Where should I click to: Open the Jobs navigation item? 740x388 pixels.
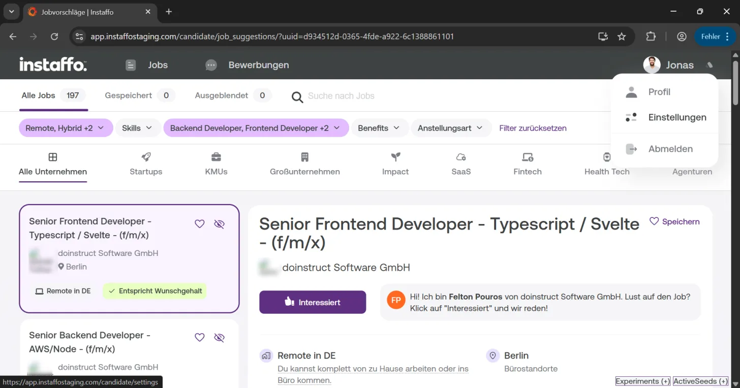coord(146,65)
